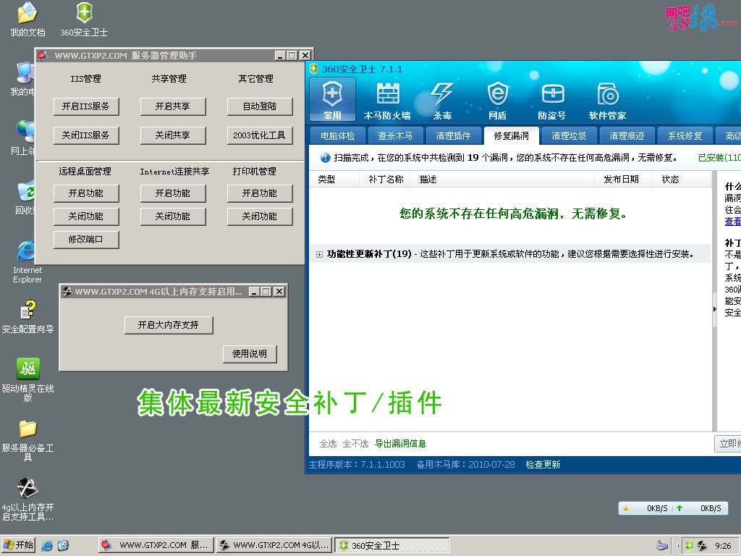
Task: Select the 4g以上内存开启支持工具 desktop icon
Action: [x=28, y=500]
